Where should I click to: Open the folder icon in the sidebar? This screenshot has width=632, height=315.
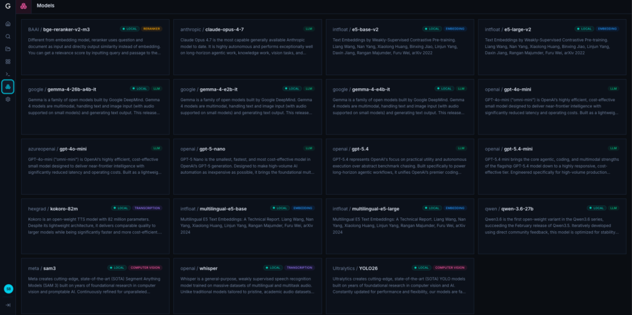coord(7,49)
